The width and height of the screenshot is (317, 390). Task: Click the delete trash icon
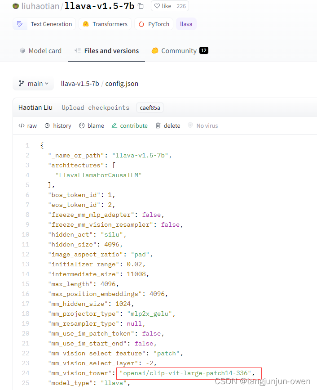point(158,126)
